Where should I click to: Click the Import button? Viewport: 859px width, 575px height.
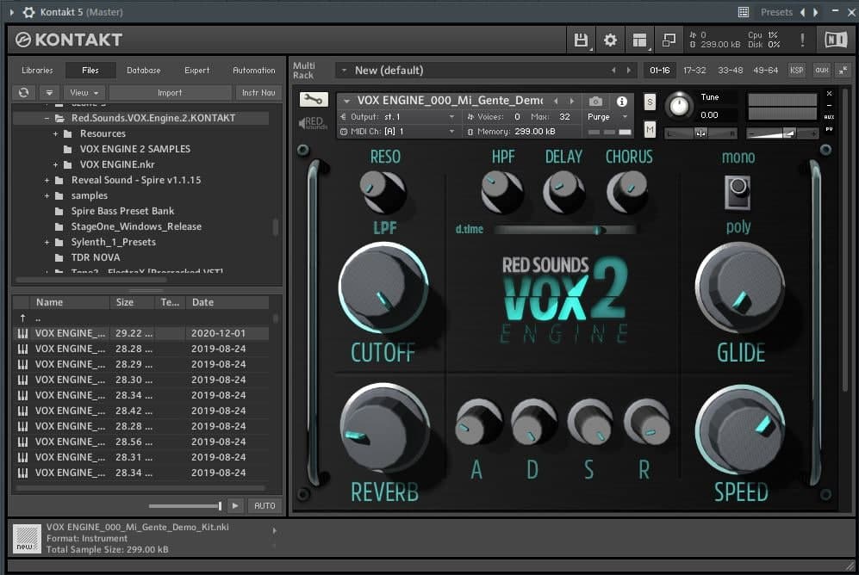pyautogui.click(x=170, y=92)
